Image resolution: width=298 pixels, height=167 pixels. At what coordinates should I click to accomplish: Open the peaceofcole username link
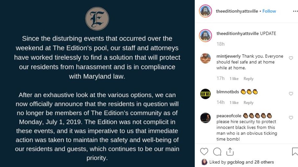[229, 116]
